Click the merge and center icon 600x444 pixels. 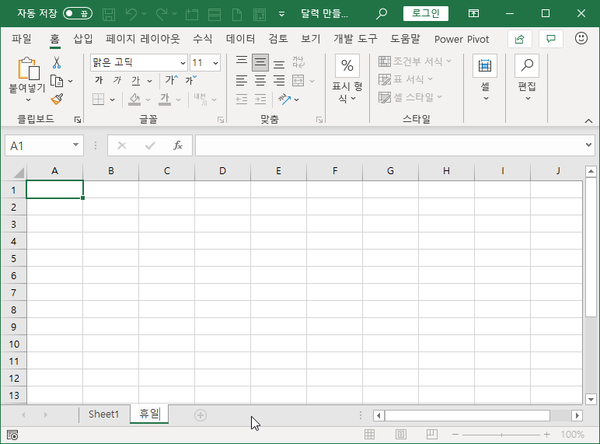click(298, 80)
